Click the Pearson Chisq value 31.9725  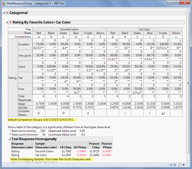pyautogui.click(x=94, y=151)
